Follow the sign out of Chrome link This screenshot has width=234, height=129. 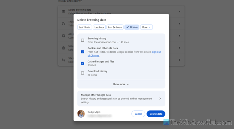click(156, 52)
